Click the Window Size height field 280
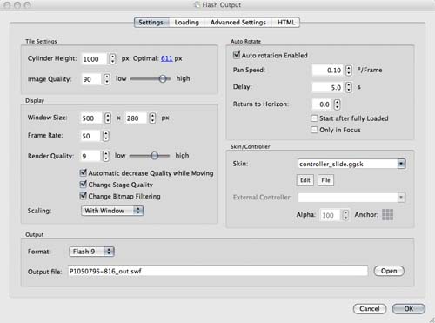This screenshot has width=435, height=323. 135,118
